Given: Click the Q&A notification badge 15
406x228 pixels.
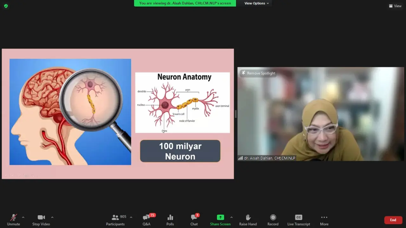Looking at the screenshot, I should click(152, 215).
